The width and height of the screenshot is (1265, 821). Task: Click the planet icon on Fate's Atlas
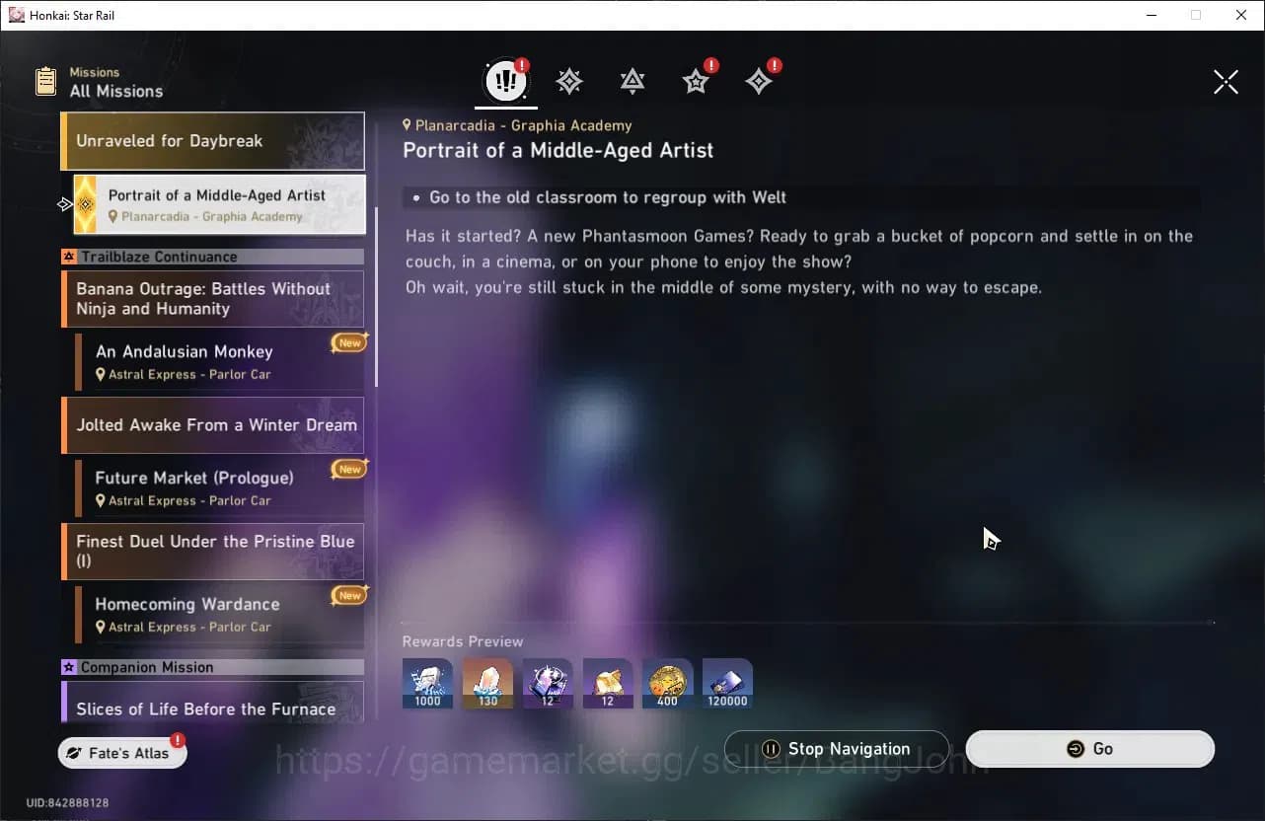(x=74, y=753)
